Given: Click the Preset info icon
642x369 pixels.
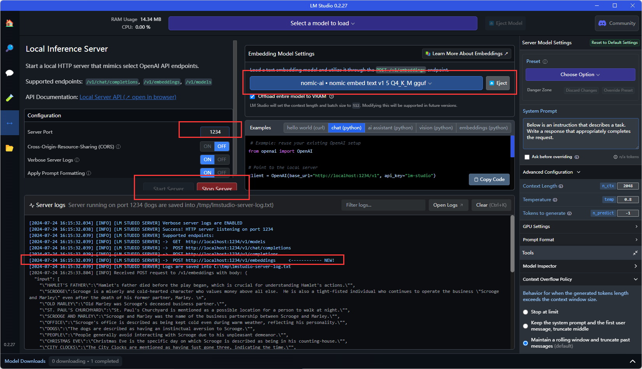Looking at the screenshot, I should coord(545,61).
